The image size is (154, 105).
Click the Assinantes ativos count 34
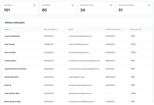[82, 10]
